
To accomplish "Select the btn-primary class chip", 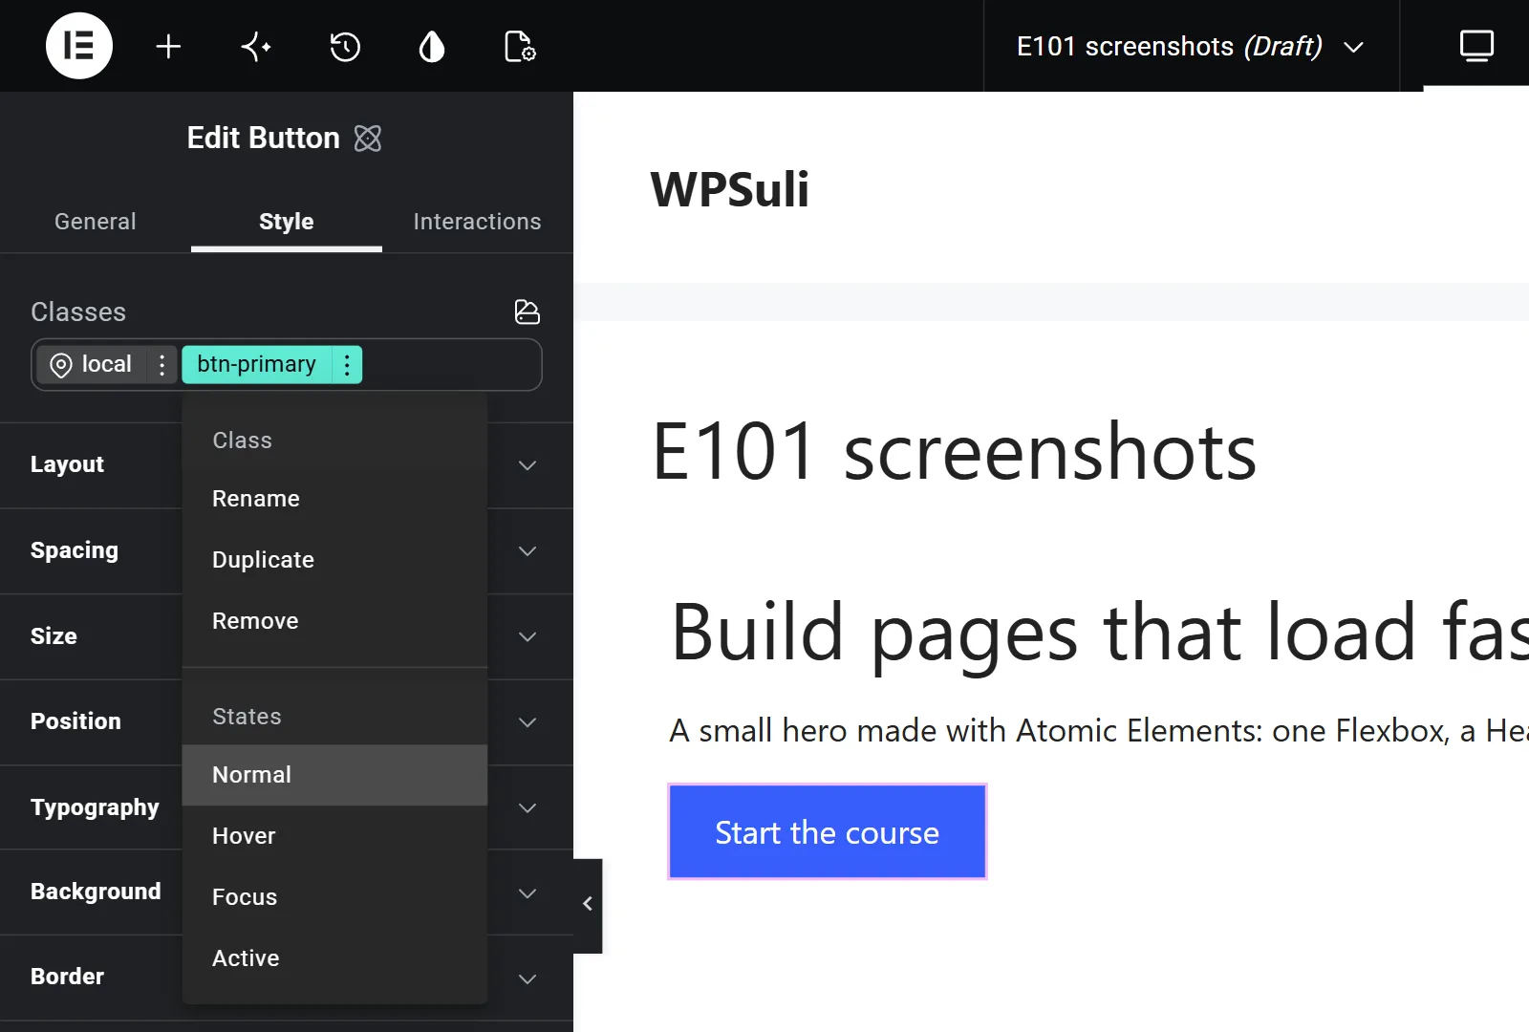I will [x=256, y=364].
